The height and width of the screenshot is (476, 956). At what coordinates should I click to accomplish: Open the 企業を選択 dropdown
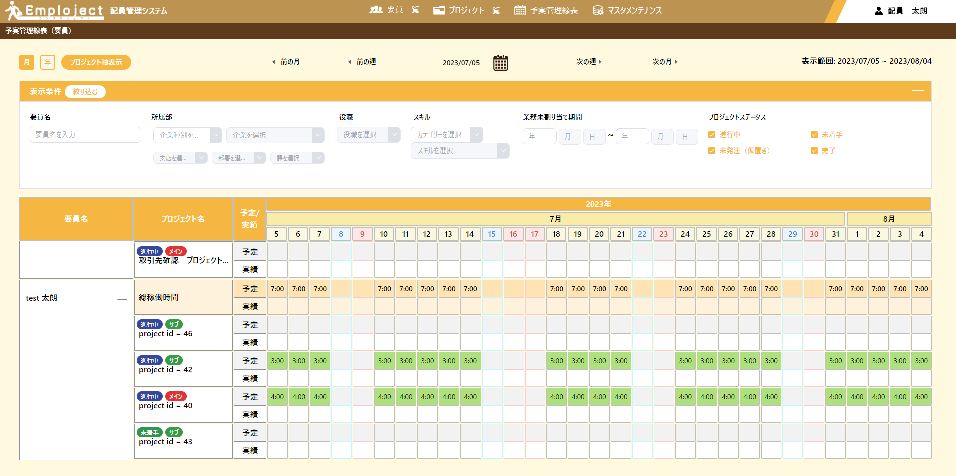click(275, 135)
